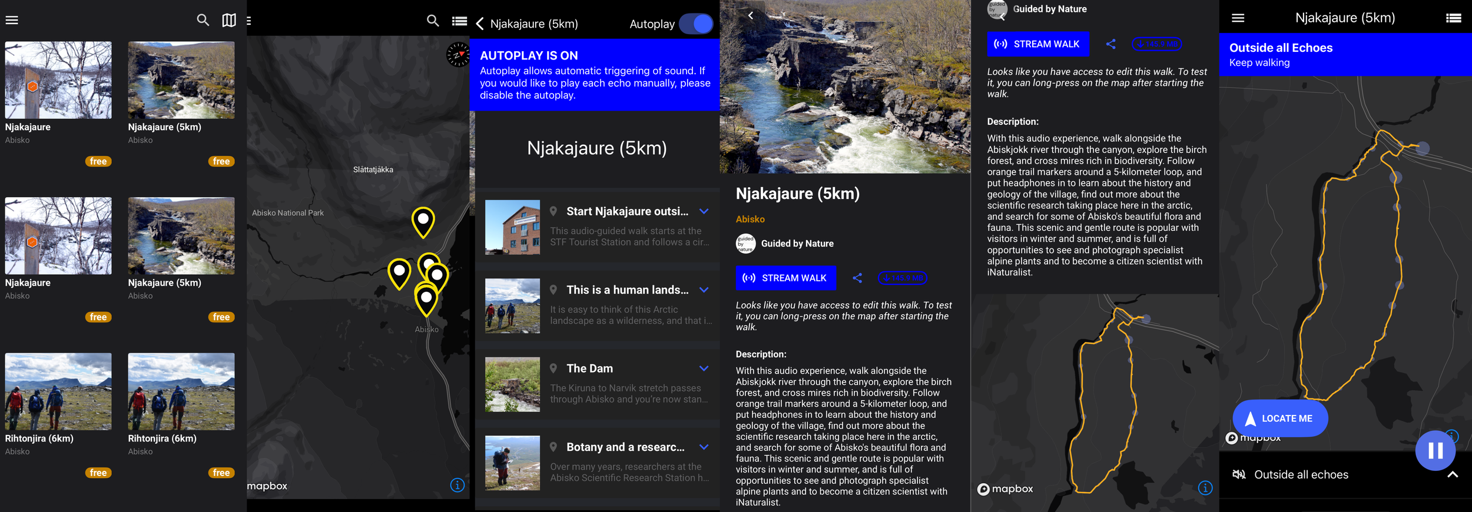Download walk from scrolled description screen

(1156, 44)
